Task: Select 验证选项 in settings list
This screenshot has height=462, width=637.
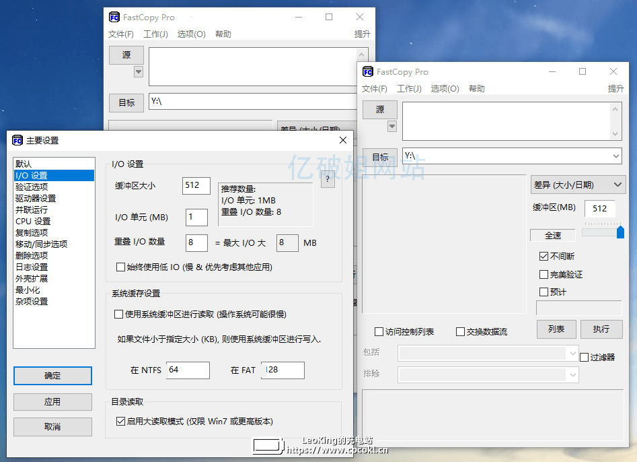Action: click(54, 187)
